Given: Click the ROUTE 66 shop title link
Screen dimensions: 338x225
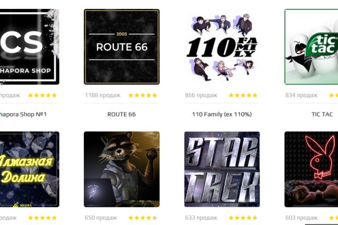Looking at the screenshot, I should 122,114.
